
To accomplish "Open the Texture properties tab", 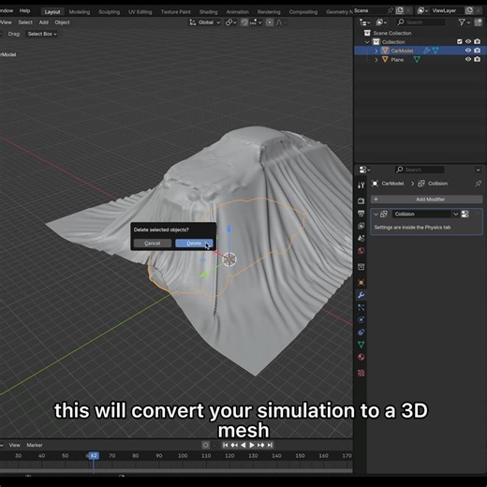I will click(362, 373).
